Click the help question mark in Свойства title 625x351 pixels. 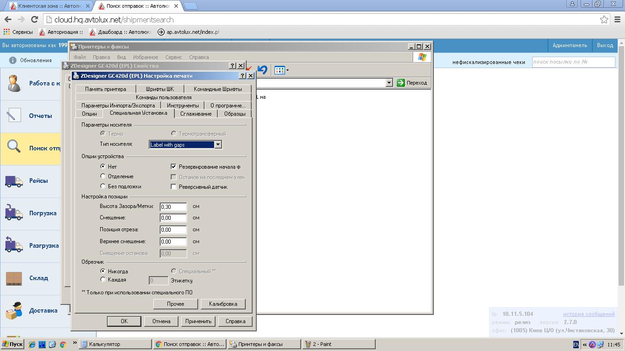232,66
